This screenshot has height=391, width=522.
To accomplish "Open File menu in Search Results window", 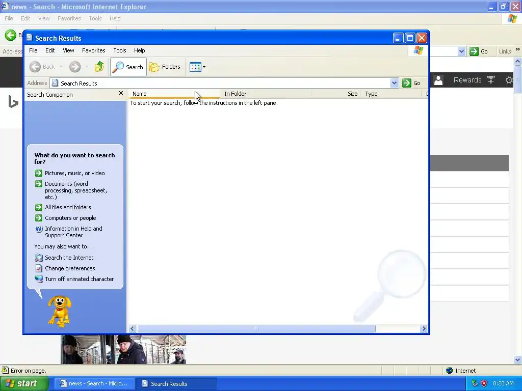I will tap(33, 50).
